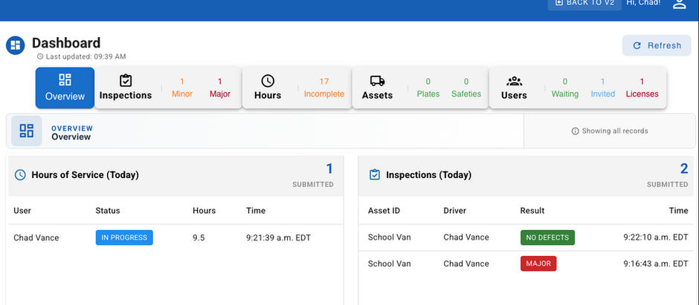Click the 9:16:43 a.m. EDT inspection time
The width and height of the screenshot is (699, 305).
(x=656, y=263)
